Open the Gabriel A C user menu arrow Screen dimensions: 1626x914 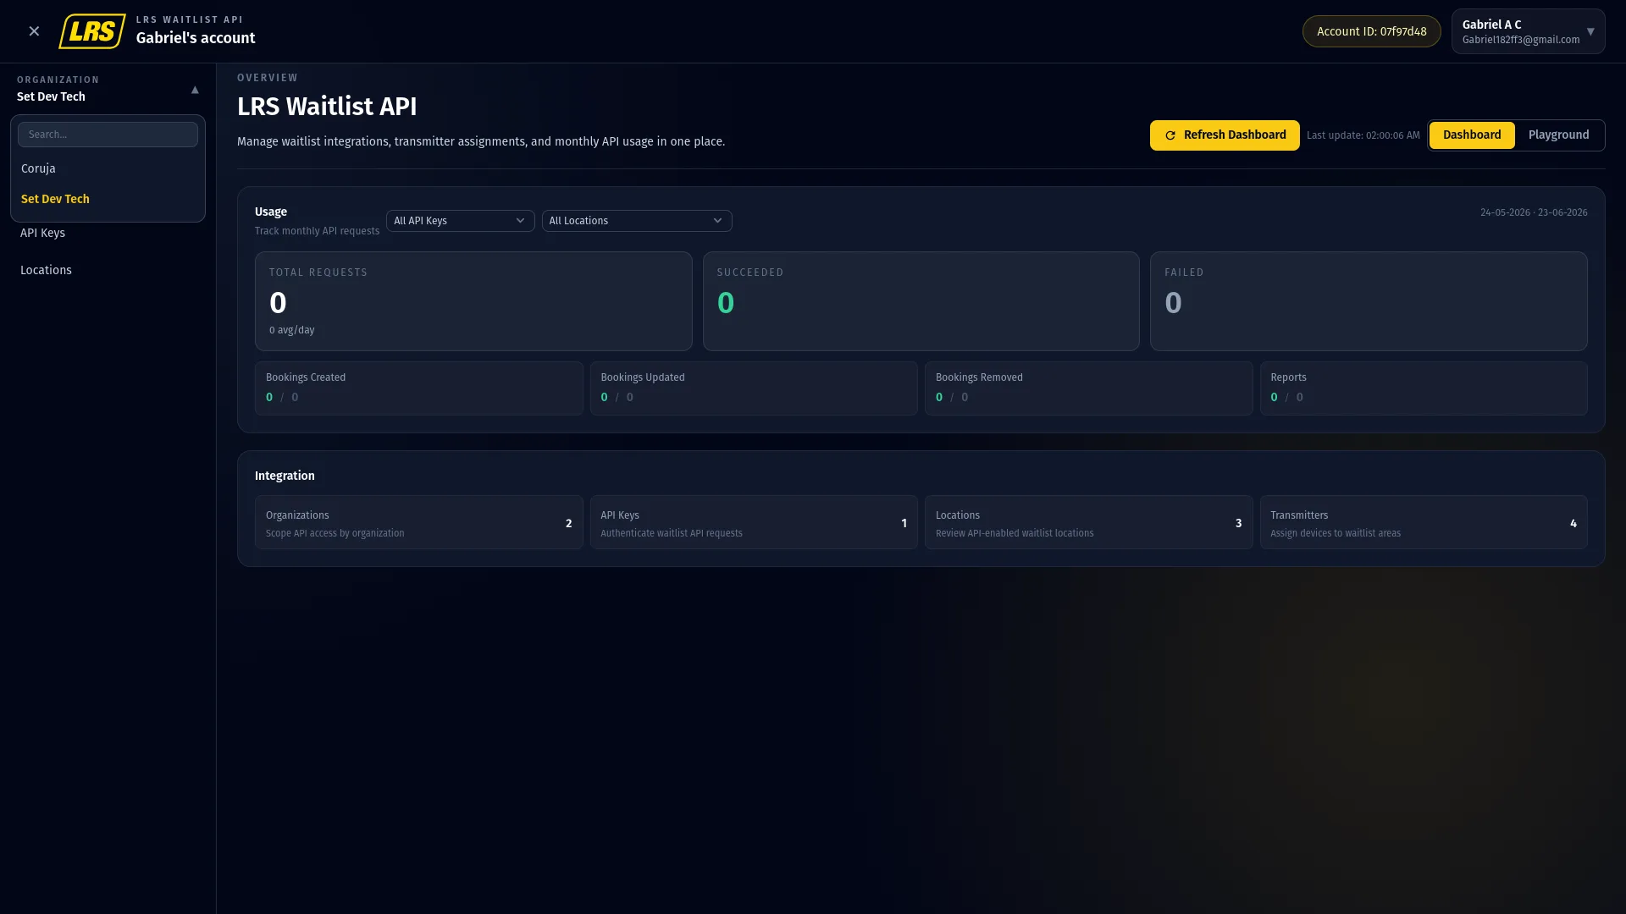coord(1590,31)
